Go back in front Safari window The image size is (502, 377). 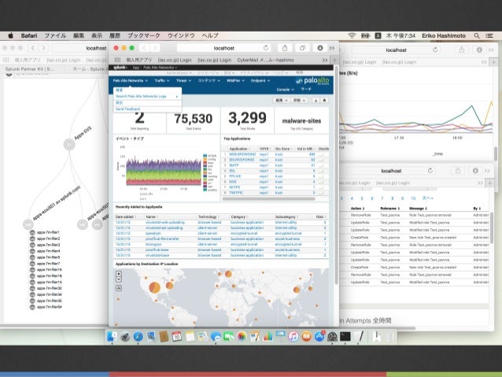[x=145, y=48]
